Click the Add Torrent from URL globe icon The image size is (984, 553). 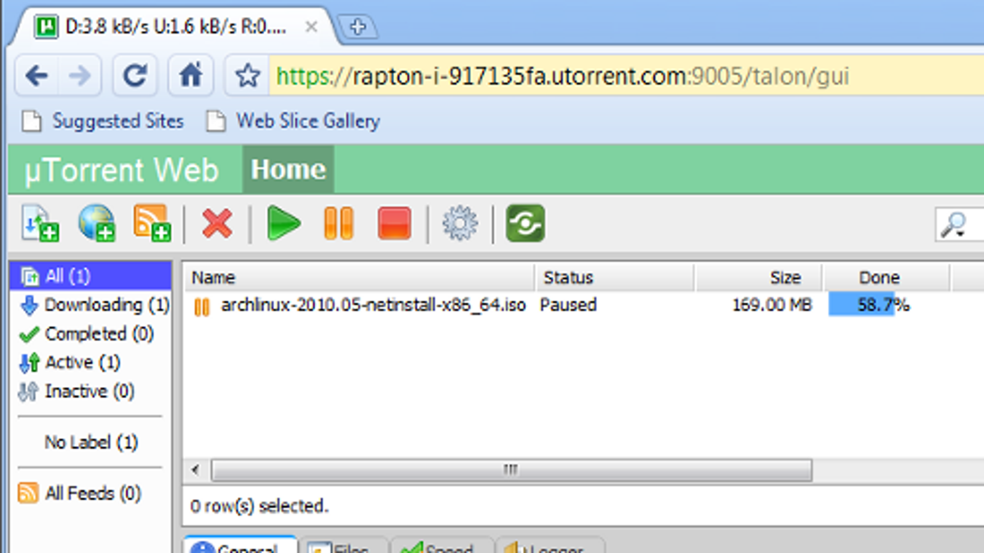(97, 223)
